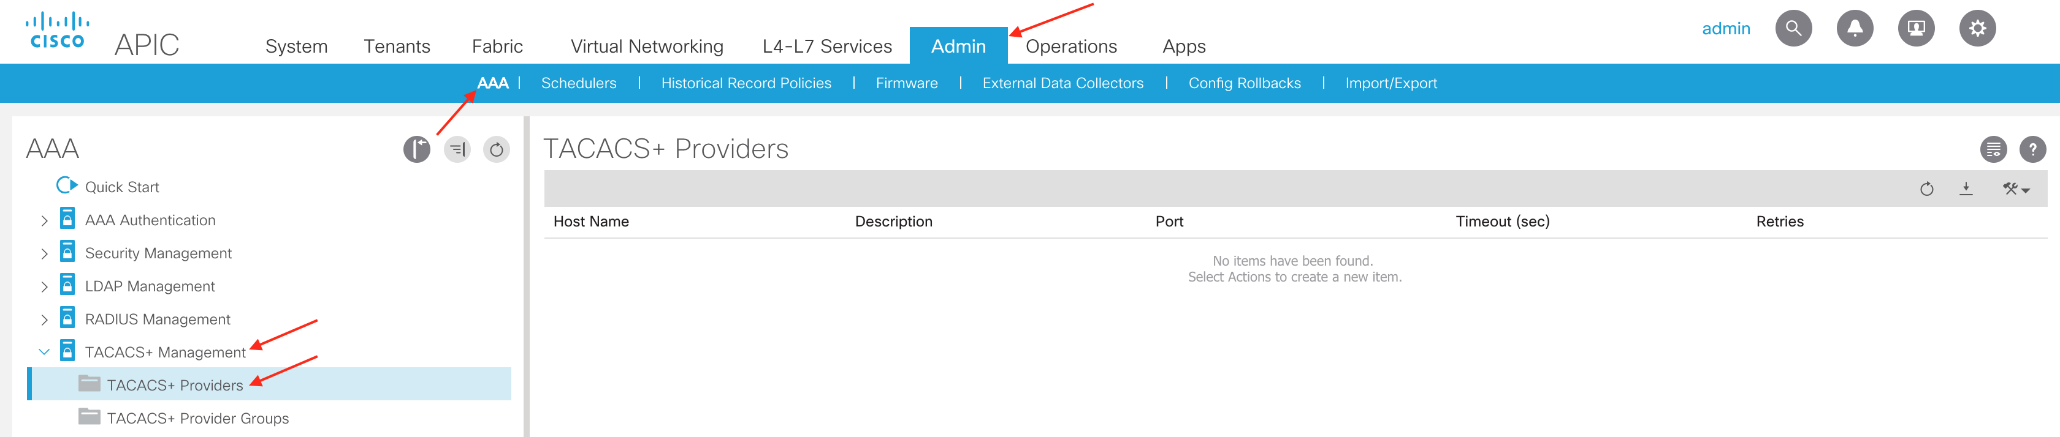
Task: Click the admin user link
Action: coord(1725,29)
